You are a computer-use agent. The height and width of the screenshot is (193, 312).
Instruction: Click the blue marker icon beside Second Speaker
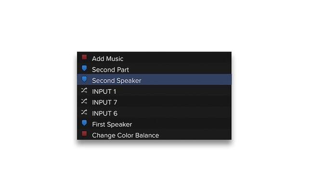point(84,79)
